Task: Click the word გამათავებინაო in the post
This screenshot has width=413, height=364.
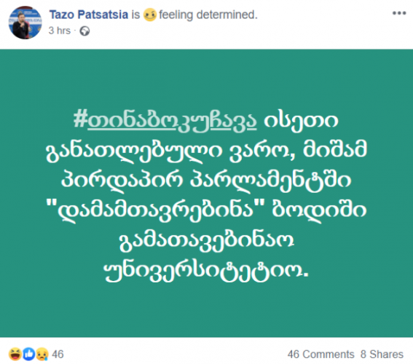Action: (207, 240)
